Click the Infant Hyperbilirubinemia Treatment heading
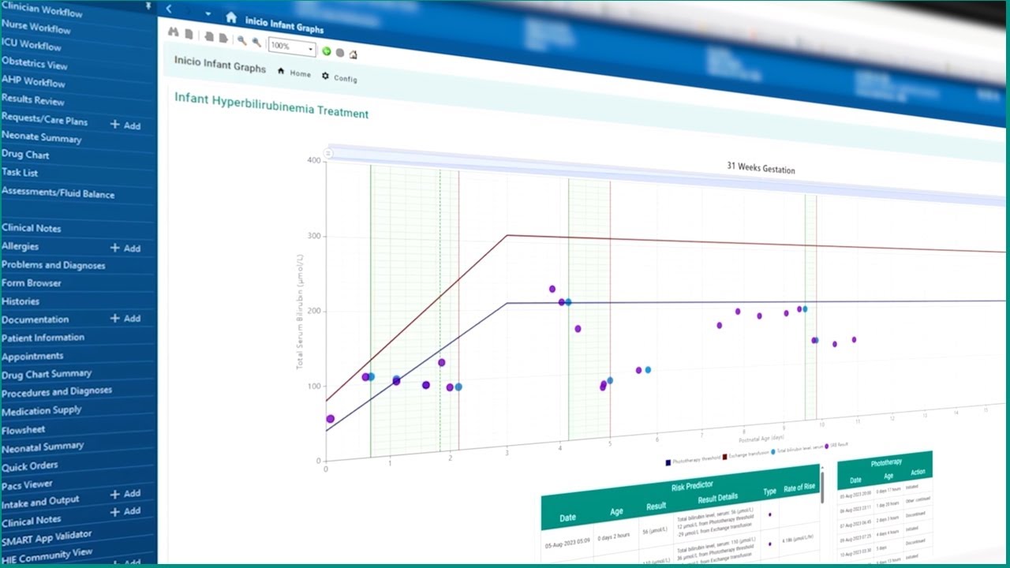1010x568 pixels. point(271,106)
